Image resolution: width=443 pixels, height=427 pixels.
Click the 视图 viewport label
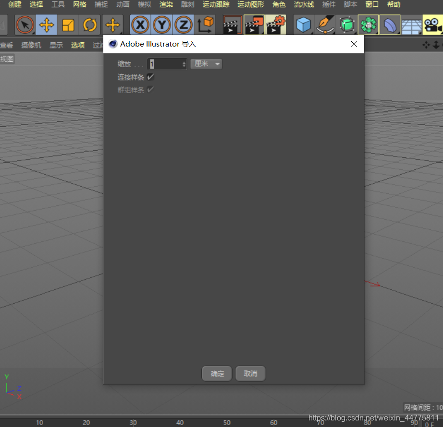pos(7,59)
